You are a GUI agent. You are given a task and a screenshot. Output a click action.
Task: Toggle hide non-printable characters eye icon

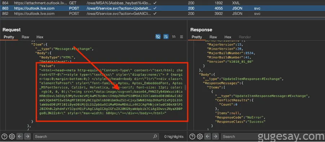(x=158, y=37)
